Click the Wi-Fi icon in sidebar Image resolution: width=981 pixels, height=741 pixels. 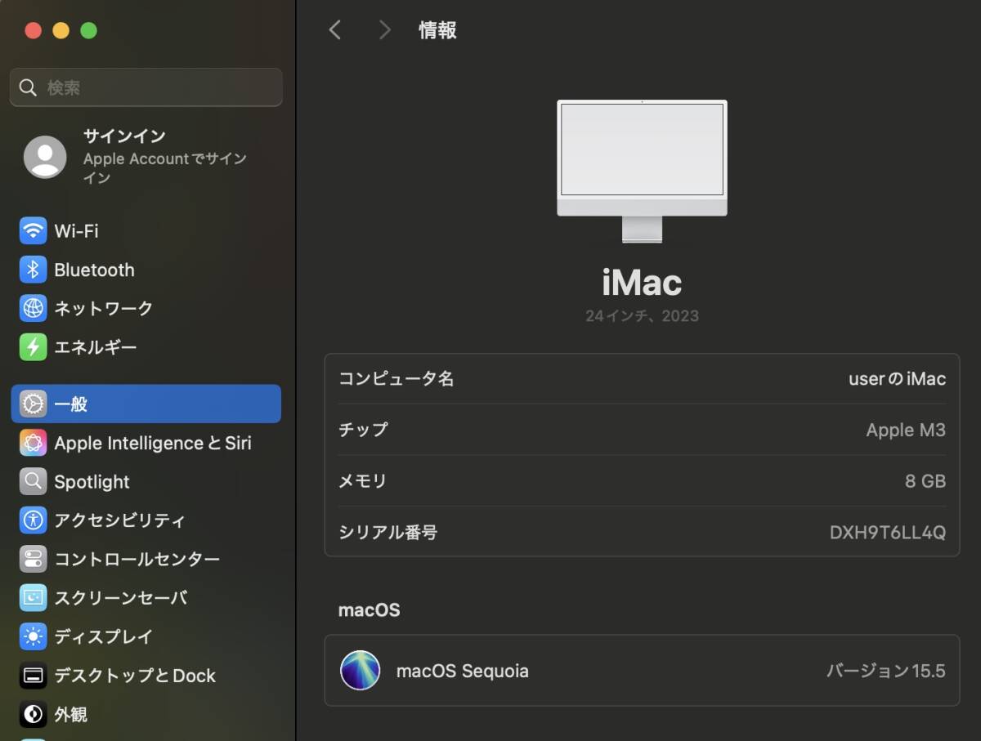[34, 231]
